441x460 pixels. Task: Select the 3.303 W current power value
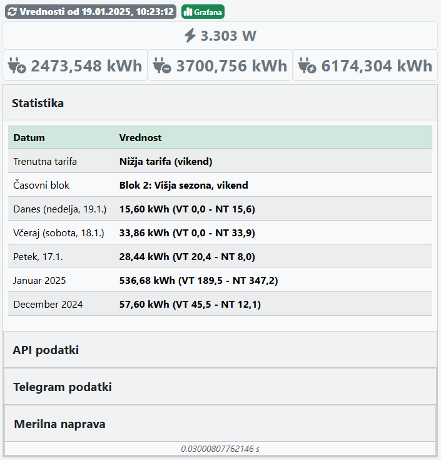pos(228,36)
